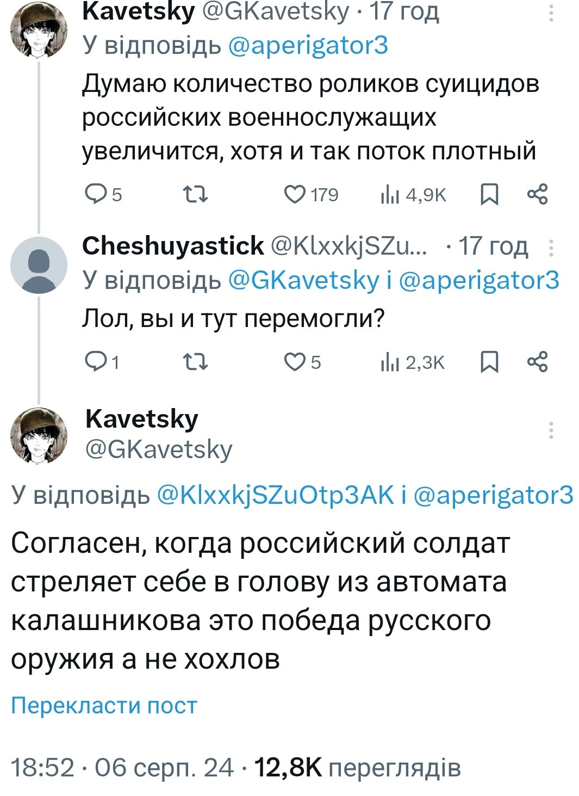Reply to Kavetsky's first tweet with 5 replies
Viewport: 579px width, 796px height.
(97, 194)
